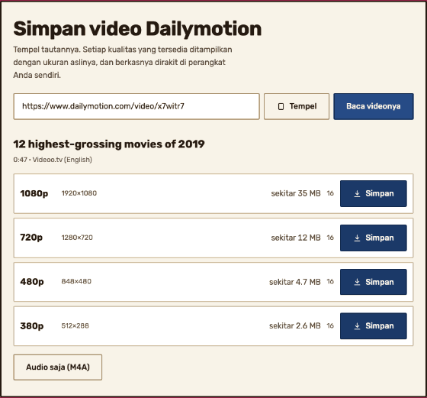Click the download arrow icon in 720p row
This screenshot has width=427, height=398.
[357, 238]
